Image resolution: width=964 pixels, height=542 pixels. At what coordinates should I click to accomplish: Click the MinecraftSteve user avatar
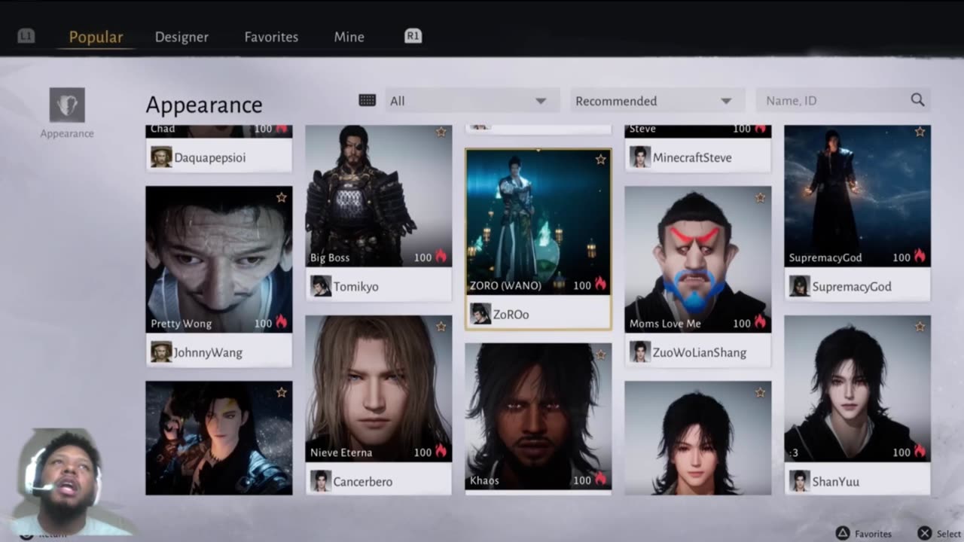pyautogui.click(x=640, y=157)
